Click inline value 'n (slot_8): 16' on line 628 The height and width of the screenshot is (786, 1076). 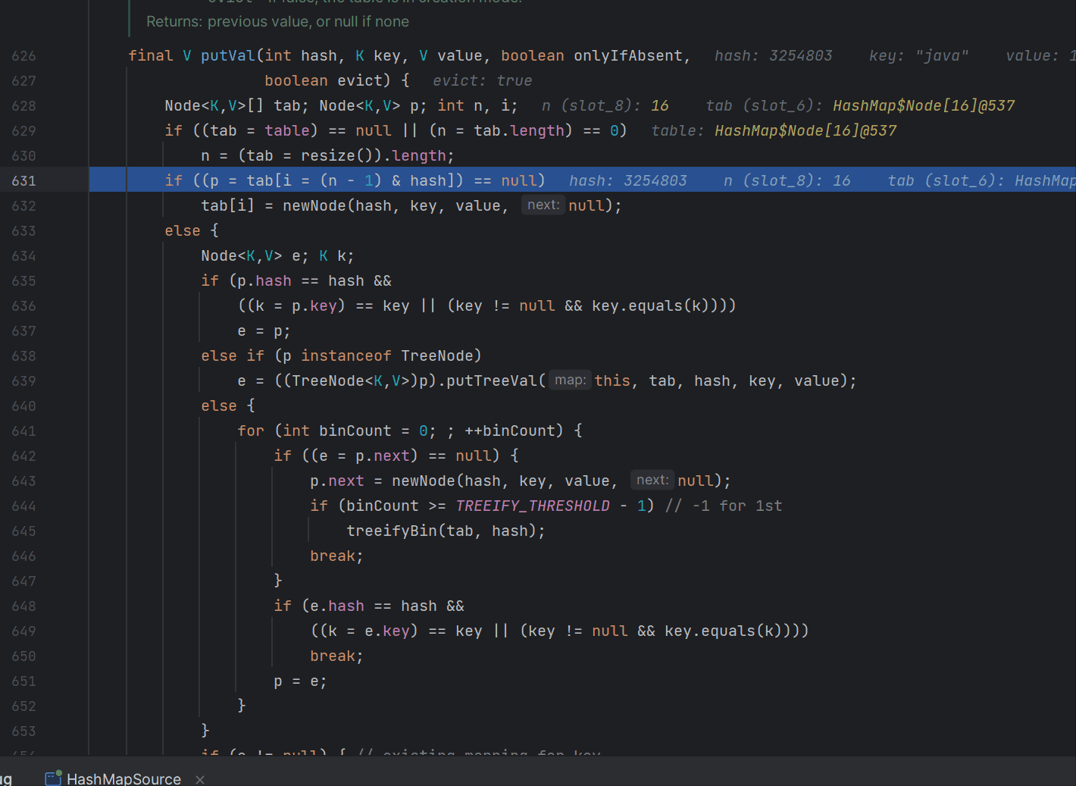[x=605, y=105]
